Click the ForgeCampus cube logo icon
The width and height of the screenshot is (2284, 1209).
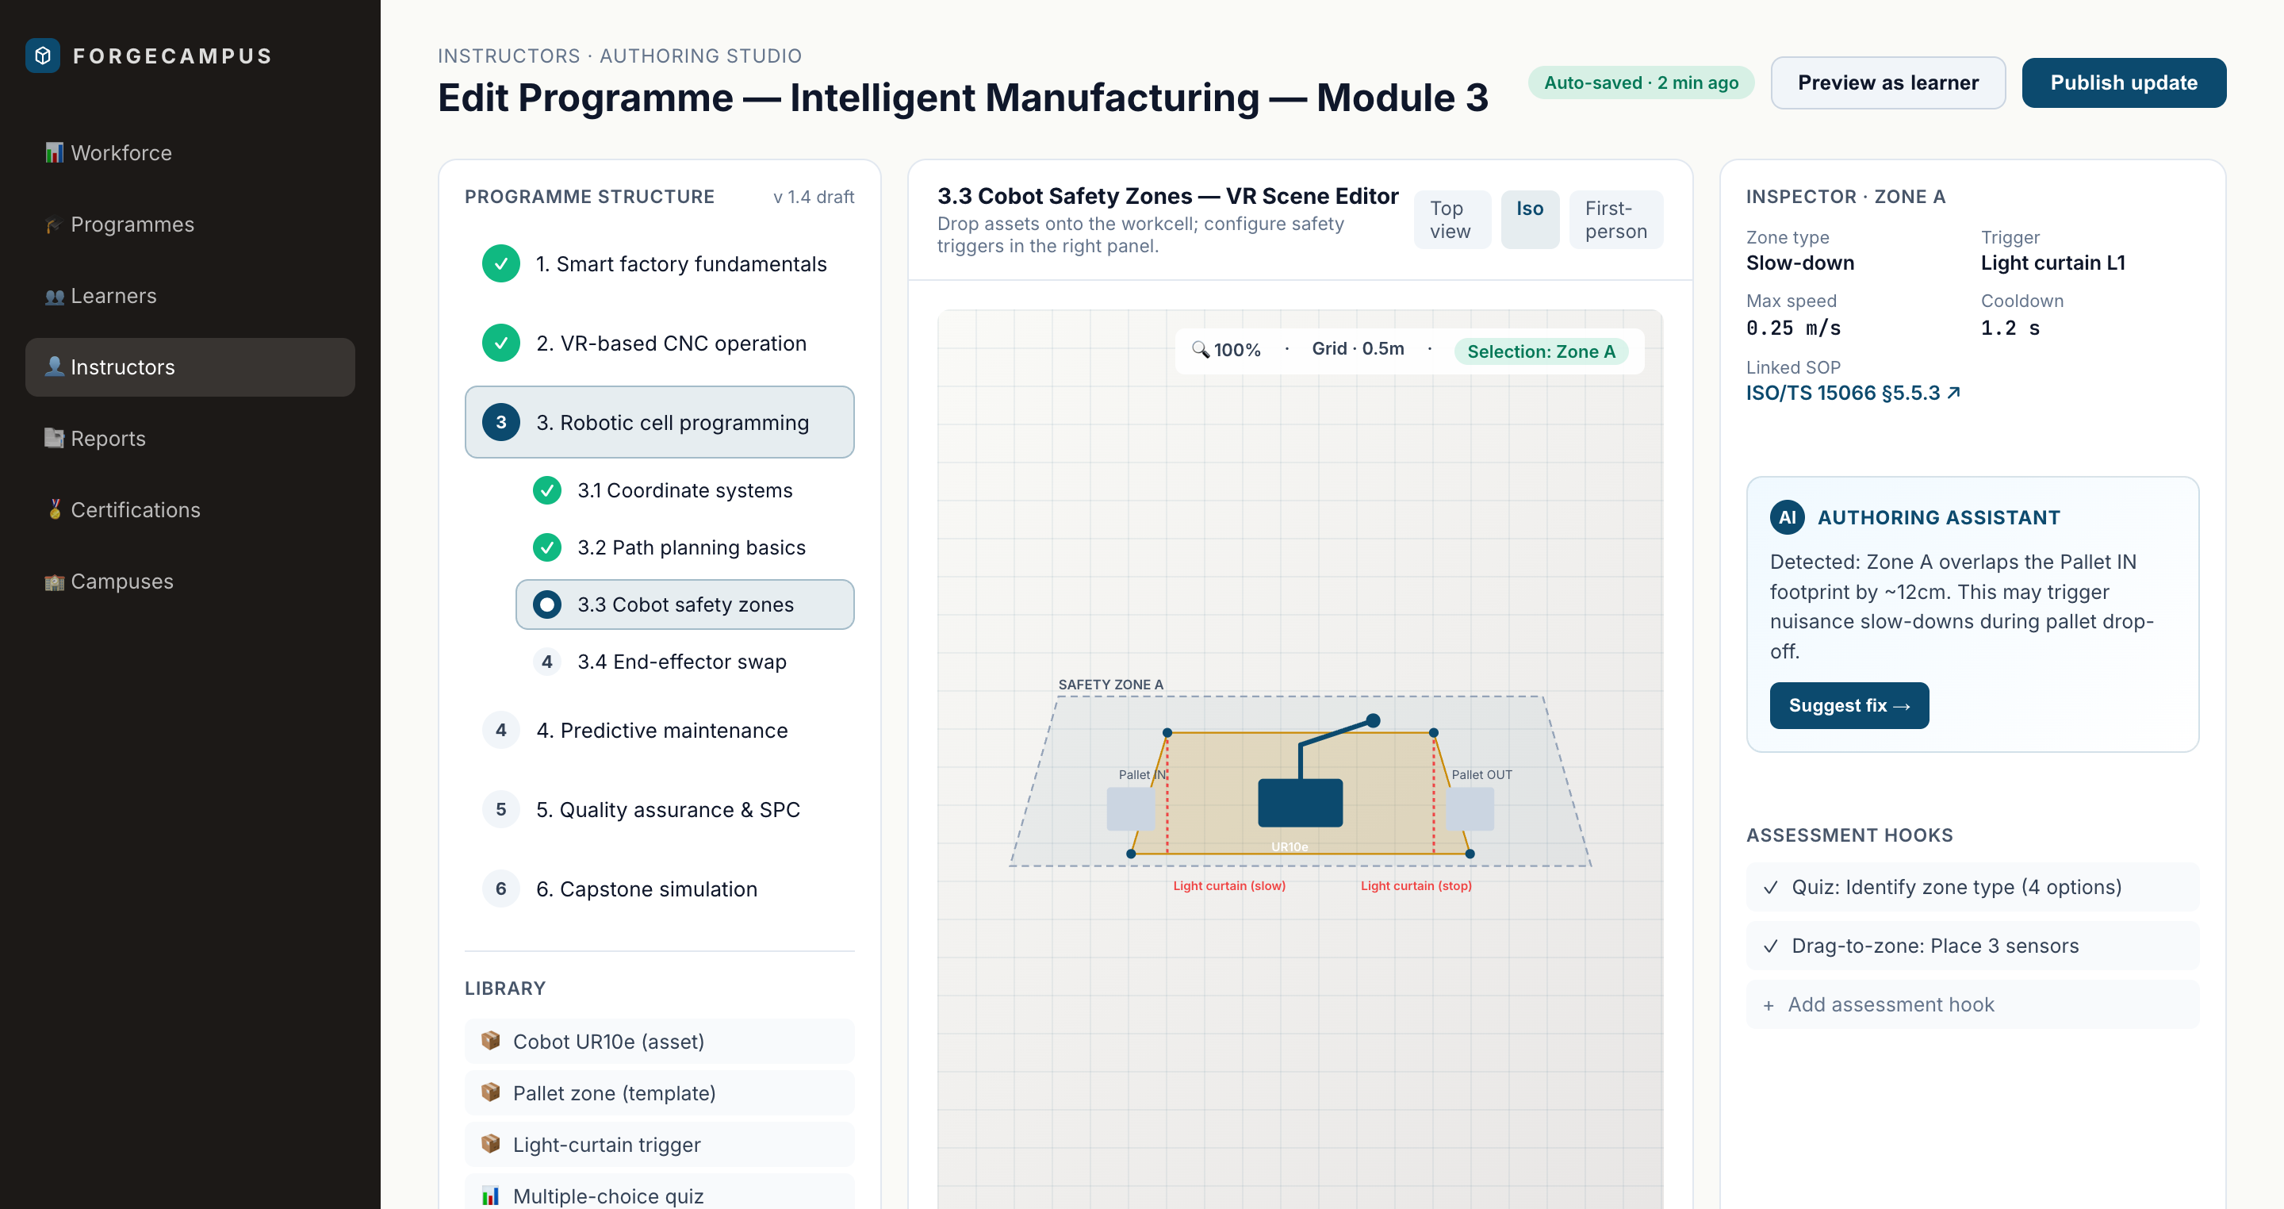43,56
